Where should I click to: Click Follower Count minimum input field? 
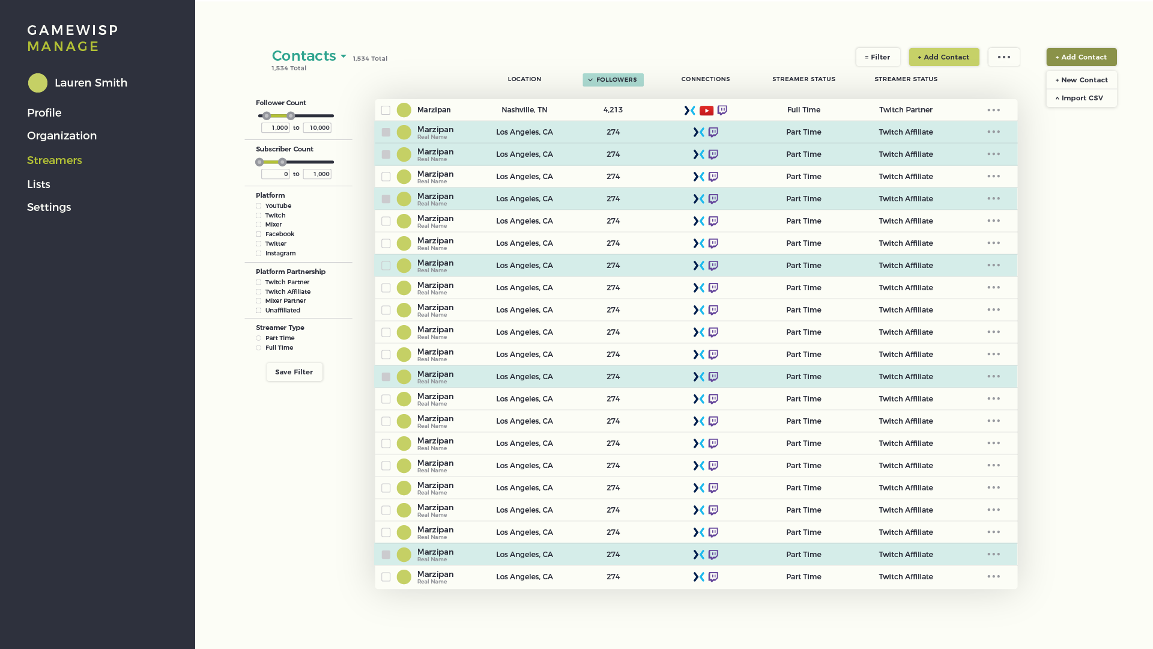click(276, 128)
